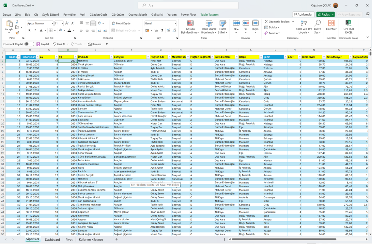The height and width of the screenshot is (244, 372).
Task: Open filter dropdown for Kategori column
Action: coord(148,57)
